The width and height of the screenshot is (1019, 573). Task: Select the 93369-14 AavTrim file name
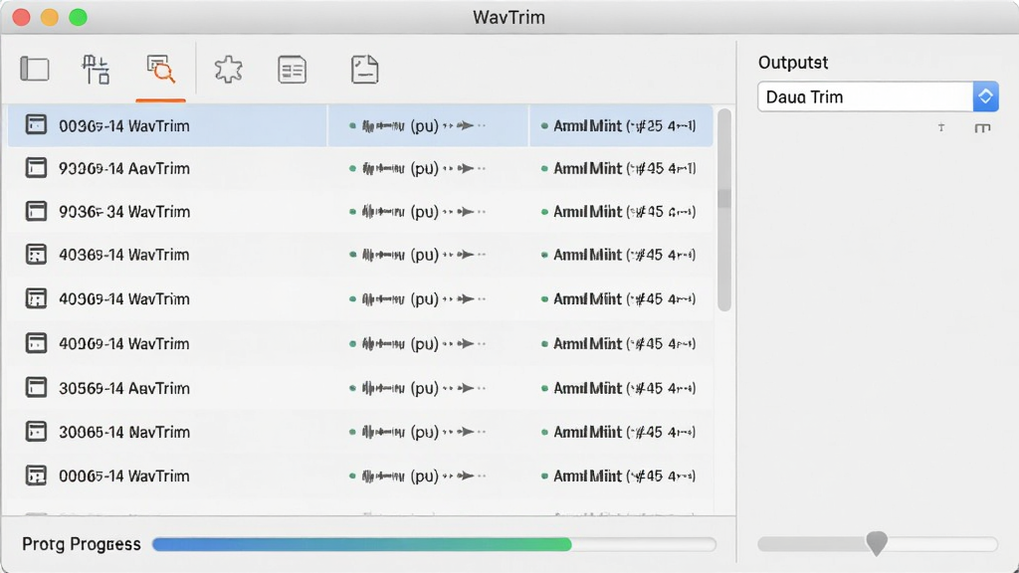tap(124, 169)
